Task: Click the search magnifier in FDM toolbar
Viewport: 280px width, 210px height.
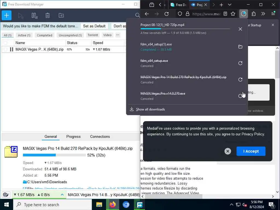Action: [137, 15]
